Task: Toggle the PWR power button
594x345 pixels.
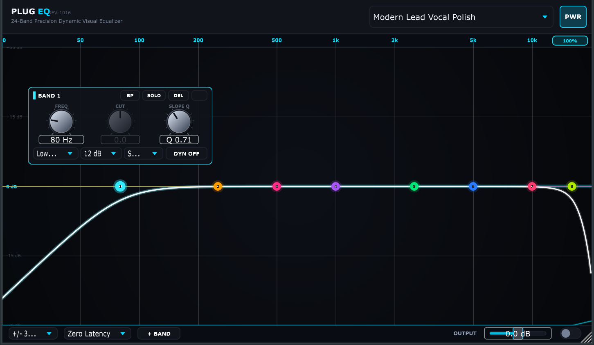Action: click(573, 17)
